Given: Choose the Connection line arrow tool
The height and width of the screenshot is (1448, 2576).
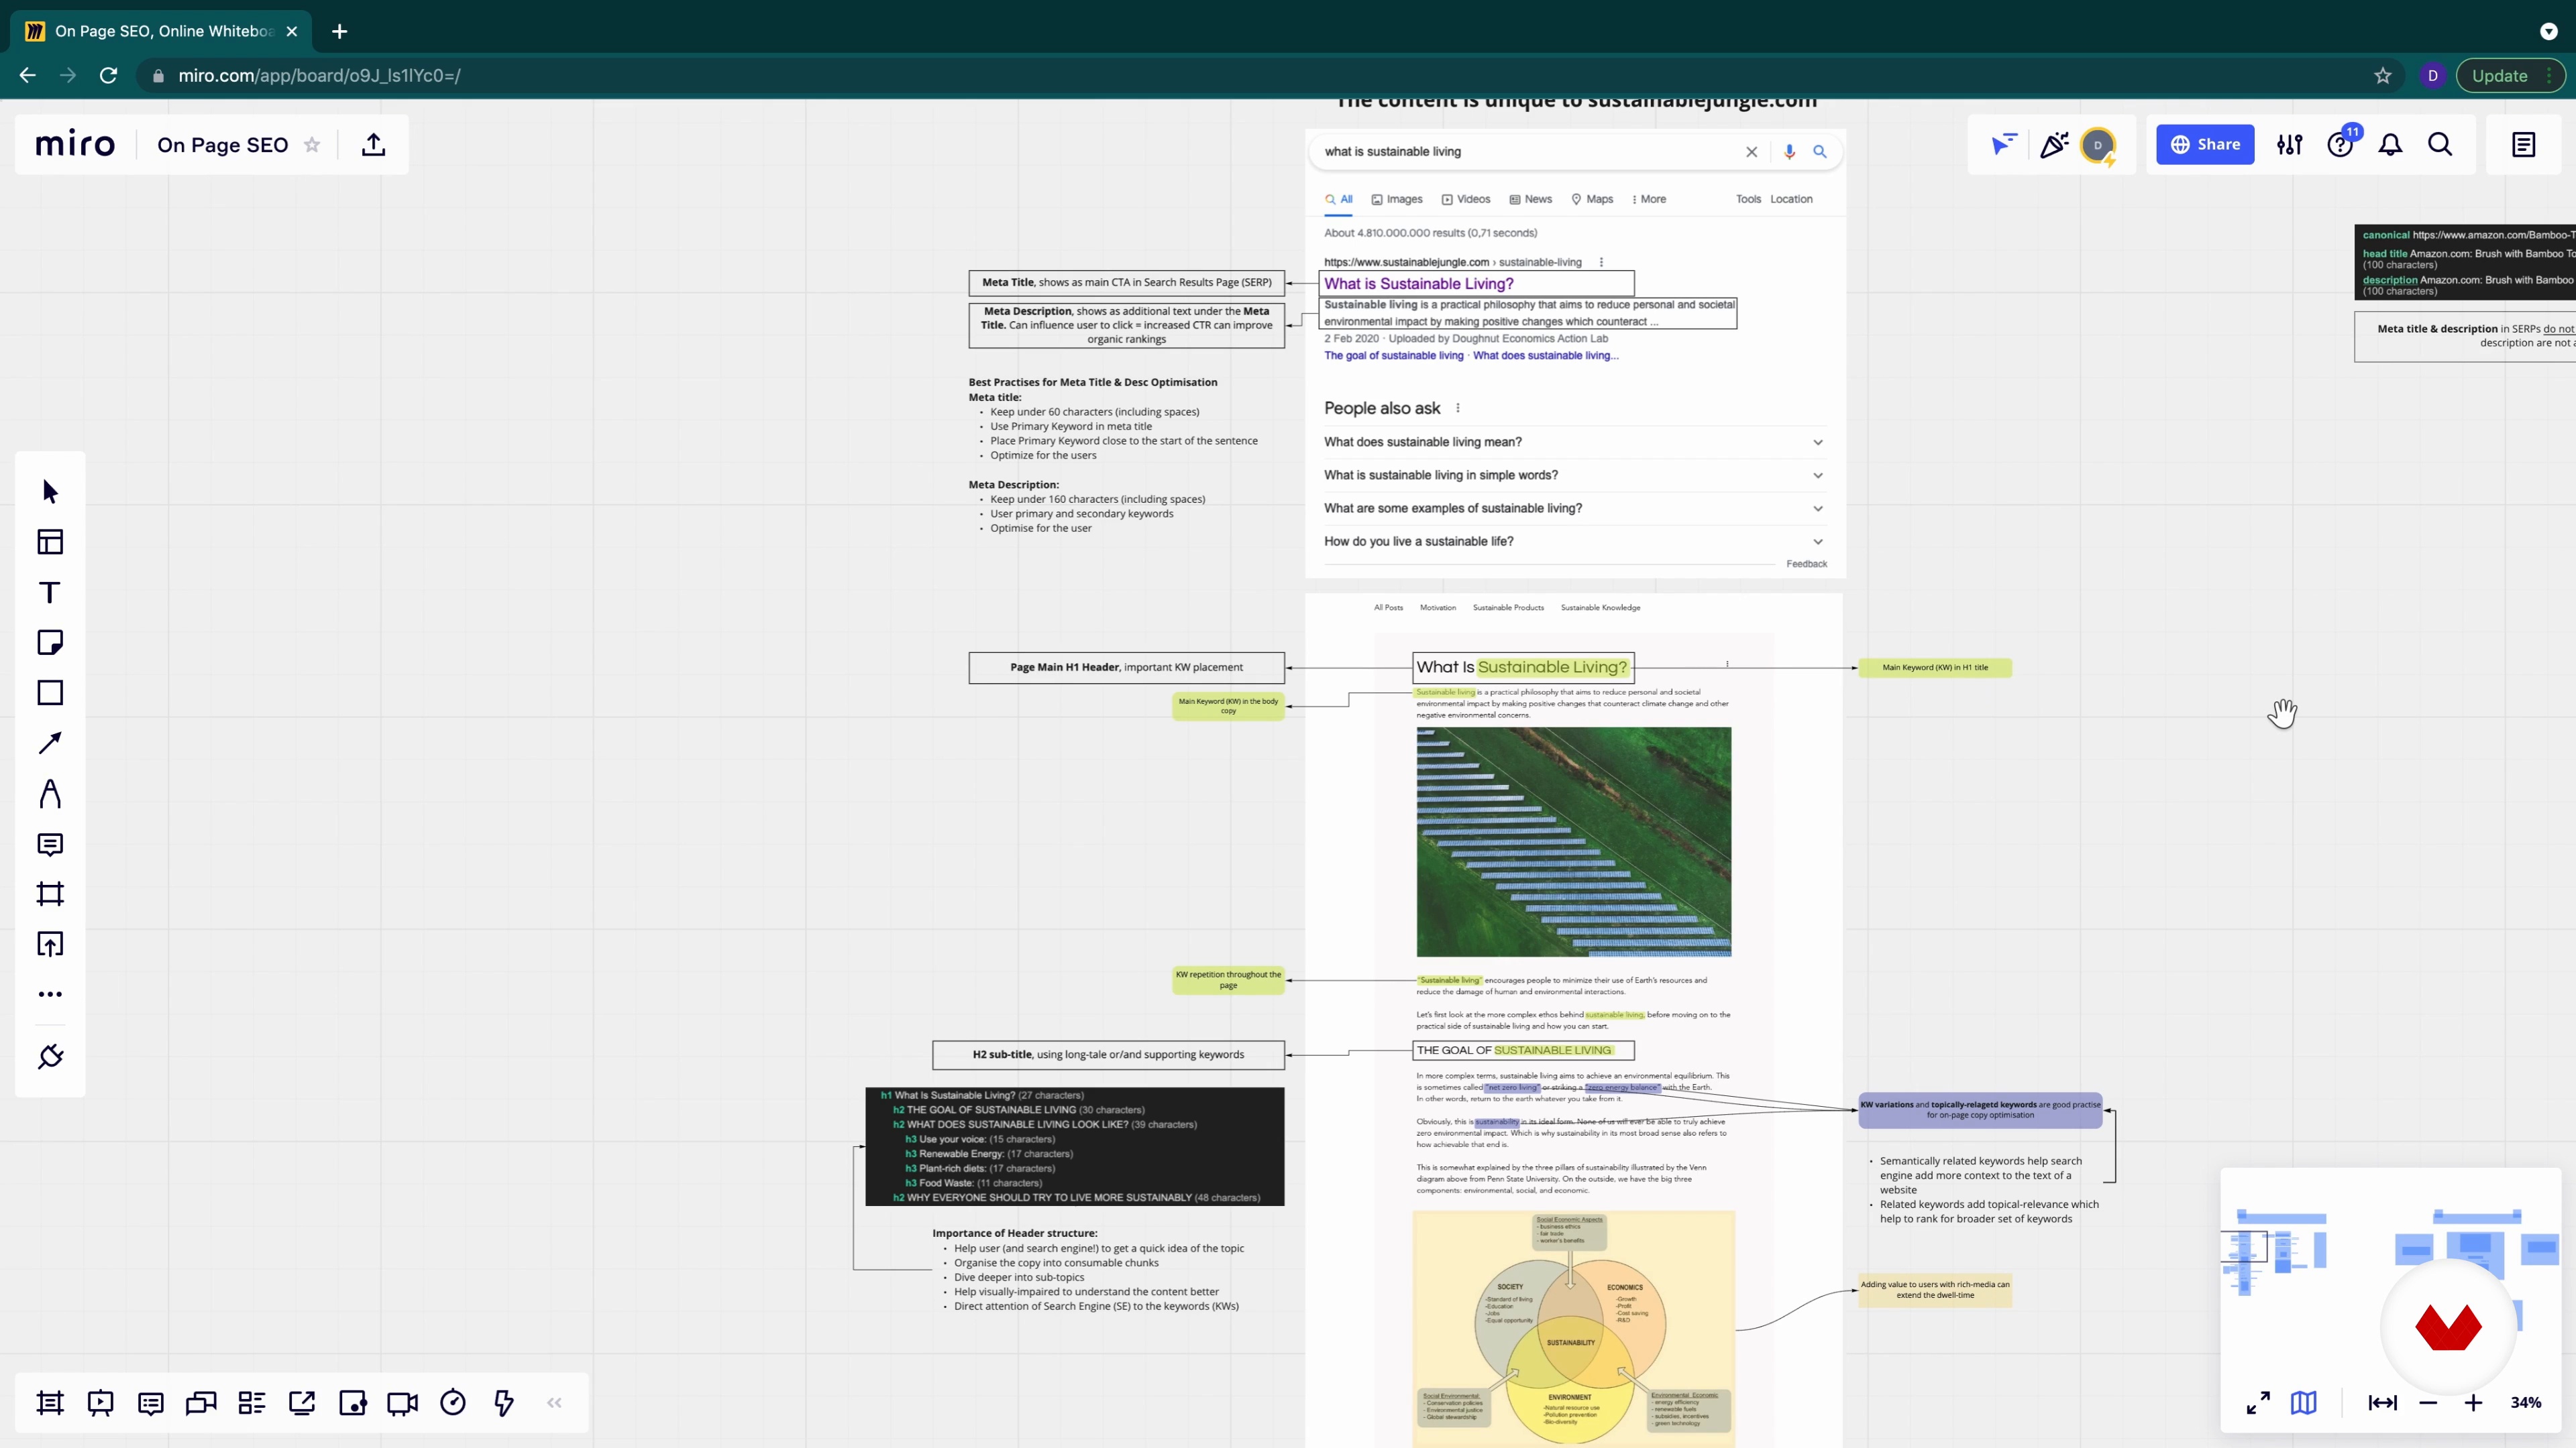Looking at the screenshot, I should click(x=50, y=743).
